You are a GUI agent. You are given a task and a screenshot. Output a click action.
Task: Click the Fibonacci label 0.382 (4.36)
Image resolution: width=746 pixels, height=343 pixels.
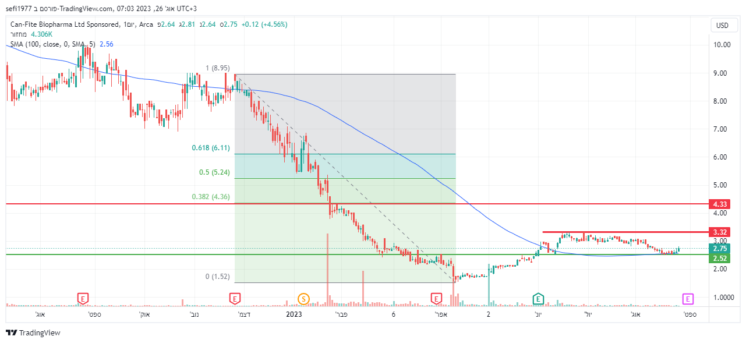click(x=211, y=197)
